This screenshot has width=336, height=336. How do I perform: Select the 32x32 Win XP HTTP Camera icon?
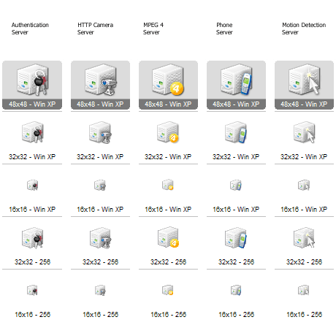[100, 133]
